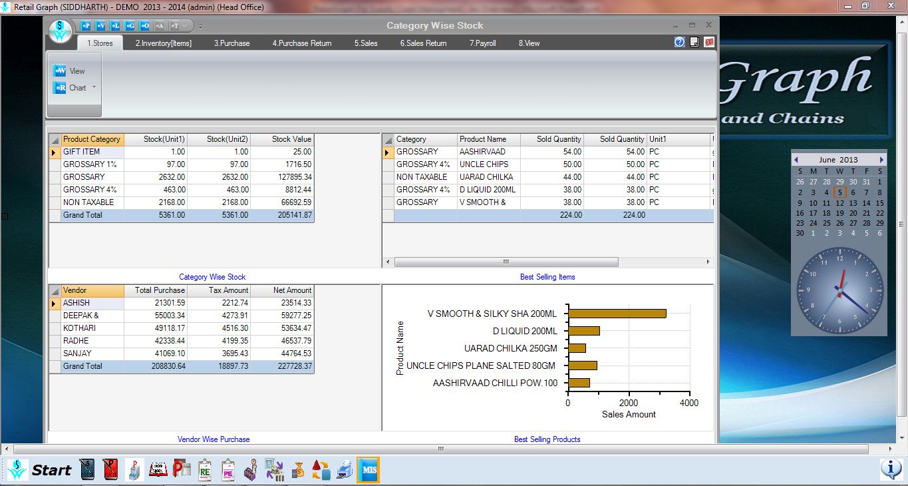The height and width of the screenshot is (486, 908).
Task: Click the eP quick access toolbar icon
Action: pyautogui.click(x=87, y=25)
